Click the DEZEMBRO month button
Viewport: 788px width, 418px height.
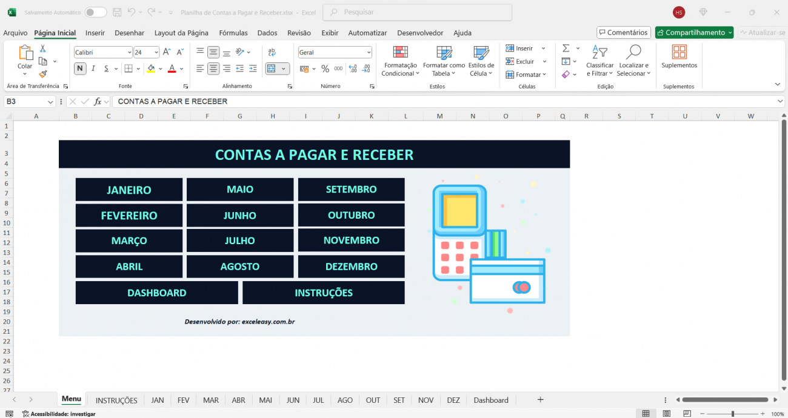[x=352, y=267]
